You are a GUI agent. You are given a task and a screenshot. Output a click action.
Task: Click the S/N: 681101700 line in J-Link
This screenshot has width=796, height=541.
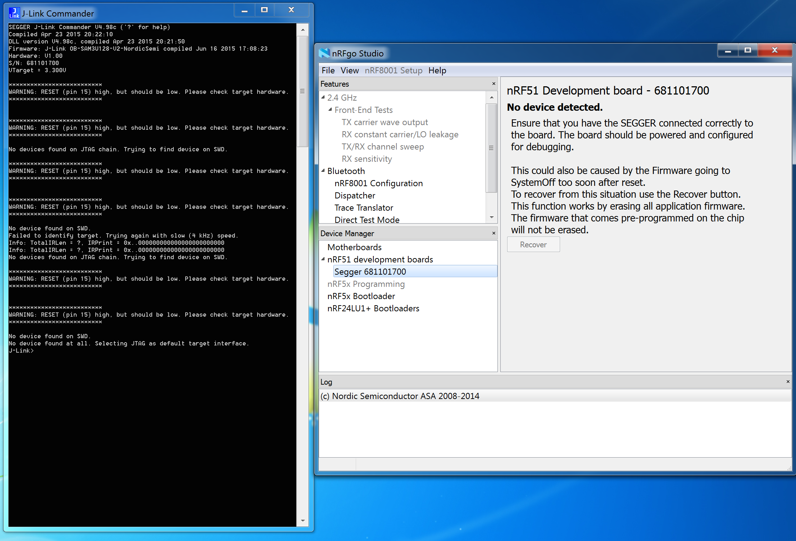(34, 63)
